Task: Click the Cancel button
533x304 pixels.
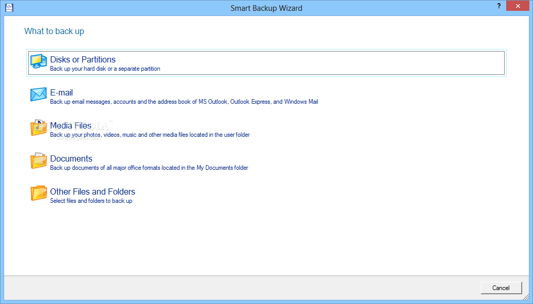Action: click(501, 287)
